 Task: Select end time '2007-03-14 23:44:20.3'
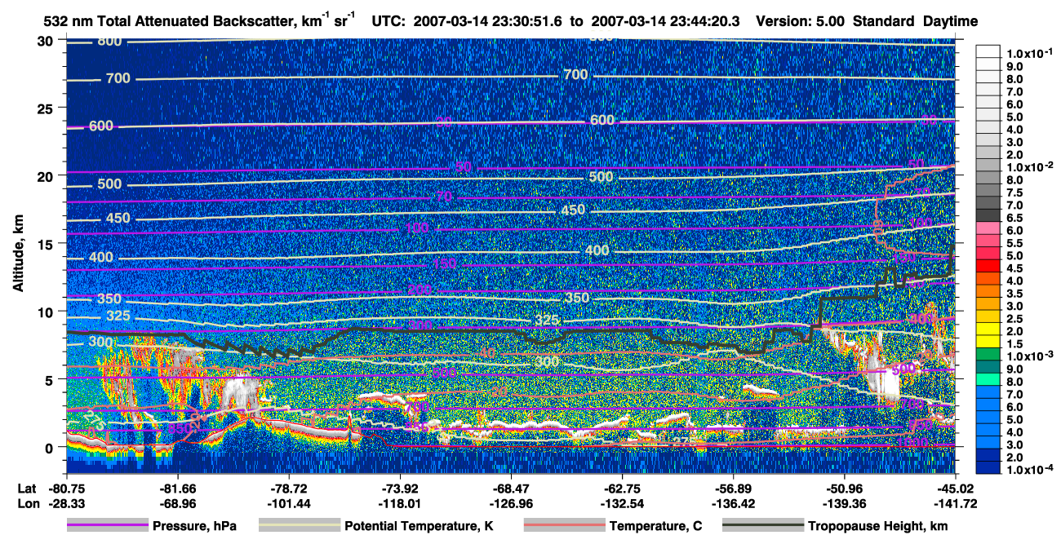[x=665, y=21]
